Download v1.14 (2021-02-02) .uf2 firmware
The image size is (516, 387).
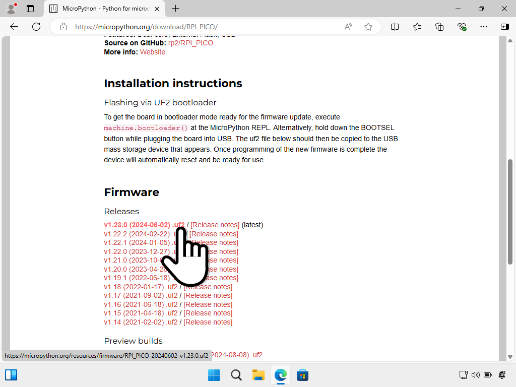pyautogui.click(x=141, y=322)
